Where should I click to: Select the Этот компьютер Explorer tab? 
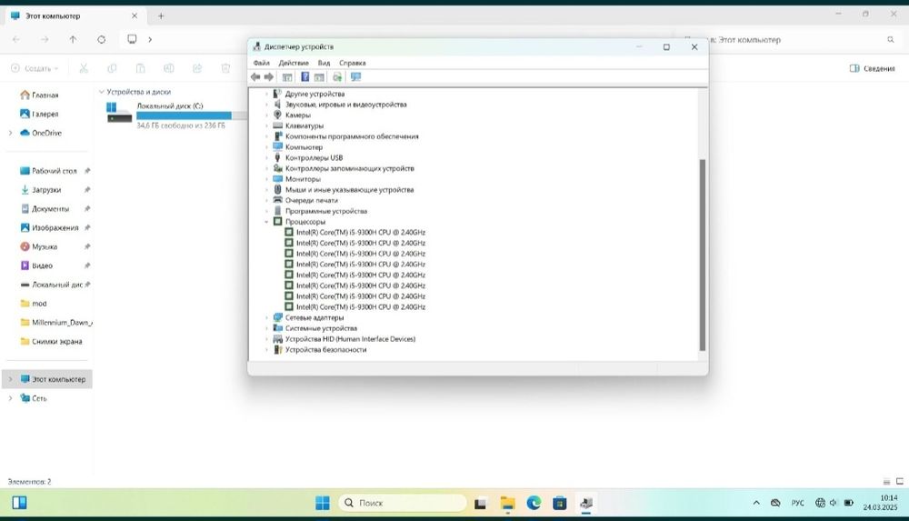pyautogui.click(x=75, y=16)
